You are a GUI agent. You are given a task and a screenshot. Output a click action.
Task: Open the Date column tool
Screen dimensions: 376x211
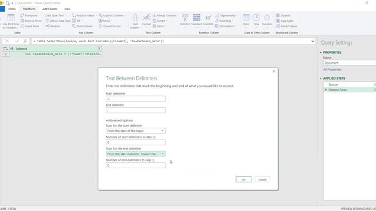click(246, 20)
